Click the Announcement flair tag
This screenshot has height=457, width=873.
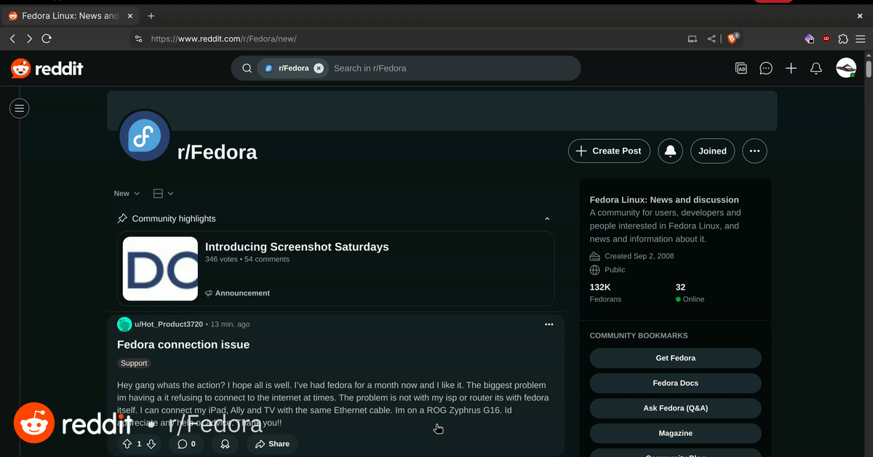[x=237, y=293]
